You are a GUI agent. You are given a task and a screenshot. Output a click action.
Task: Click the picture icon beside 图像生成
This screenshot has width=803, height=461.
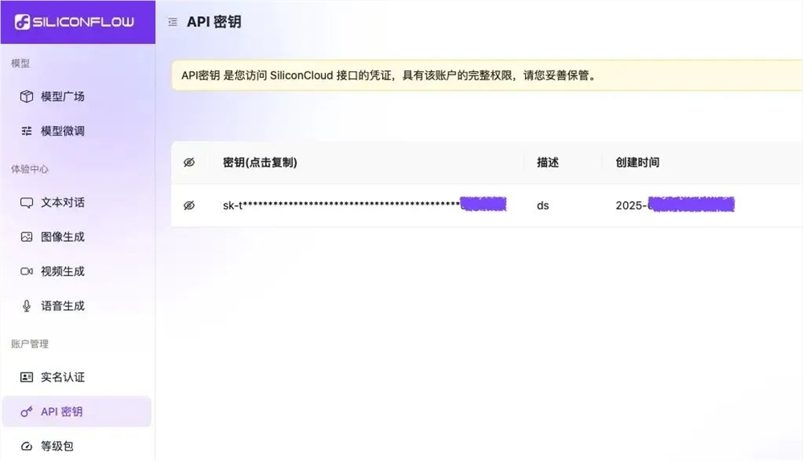(26, 237)
